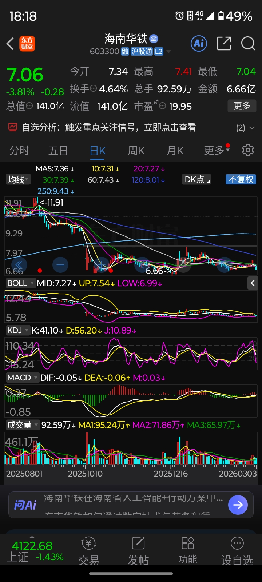Open 均线 indicator dropdown
The height and width of the screenshot is (582, 262).
[x=19, y=179]
